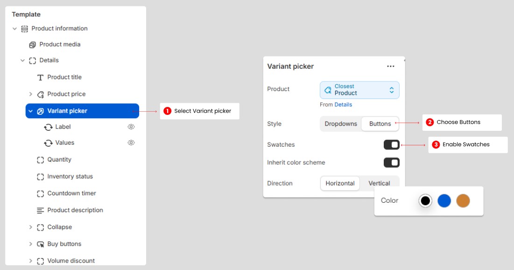Click the Product media block icon
The height and width of the screenshot is (270, 514).
32,45
